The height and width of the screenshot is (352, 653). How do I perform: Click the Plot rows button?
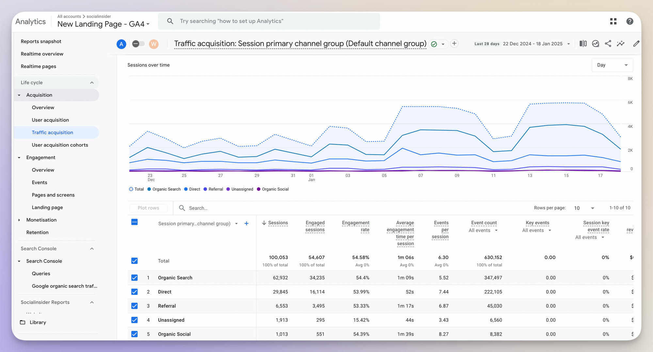coord(149,208)
